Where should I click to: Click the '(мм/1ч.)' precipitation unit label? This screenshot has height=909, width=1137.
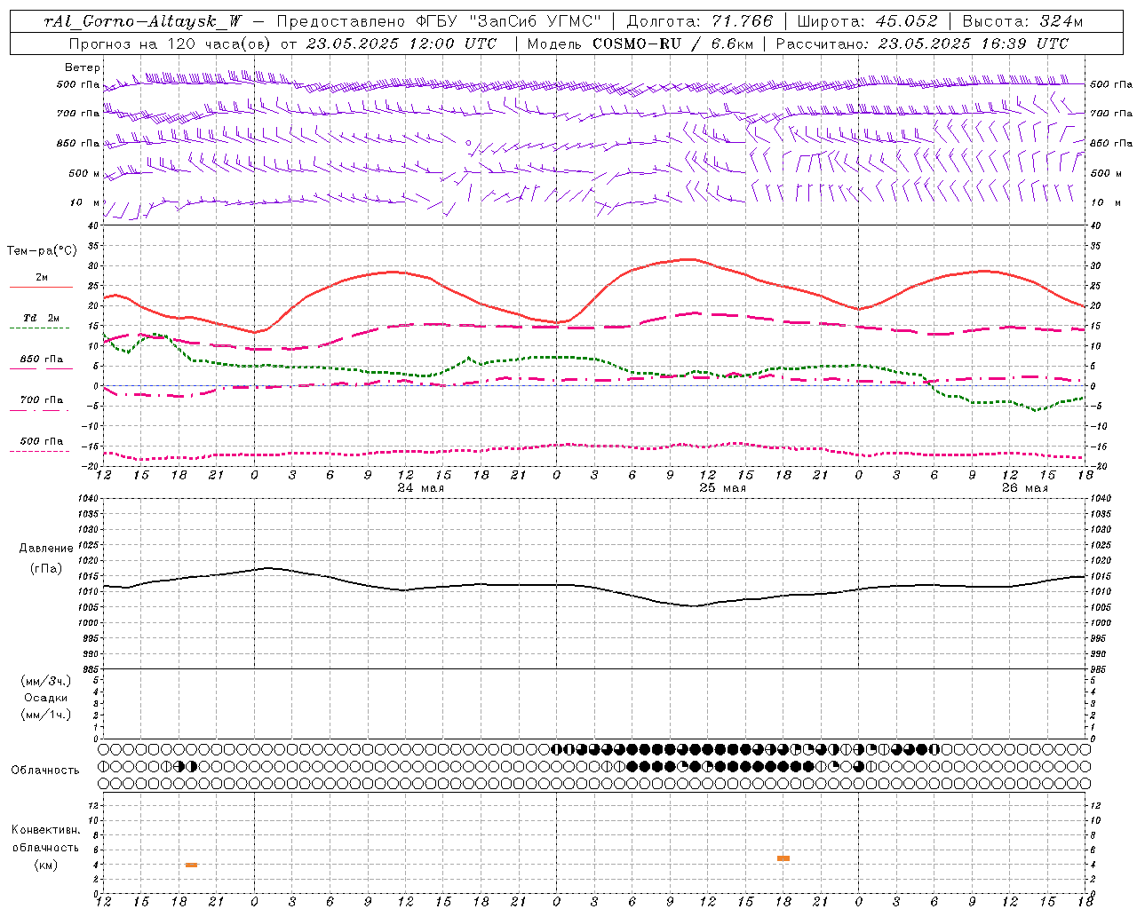click(x=46, y=715)
